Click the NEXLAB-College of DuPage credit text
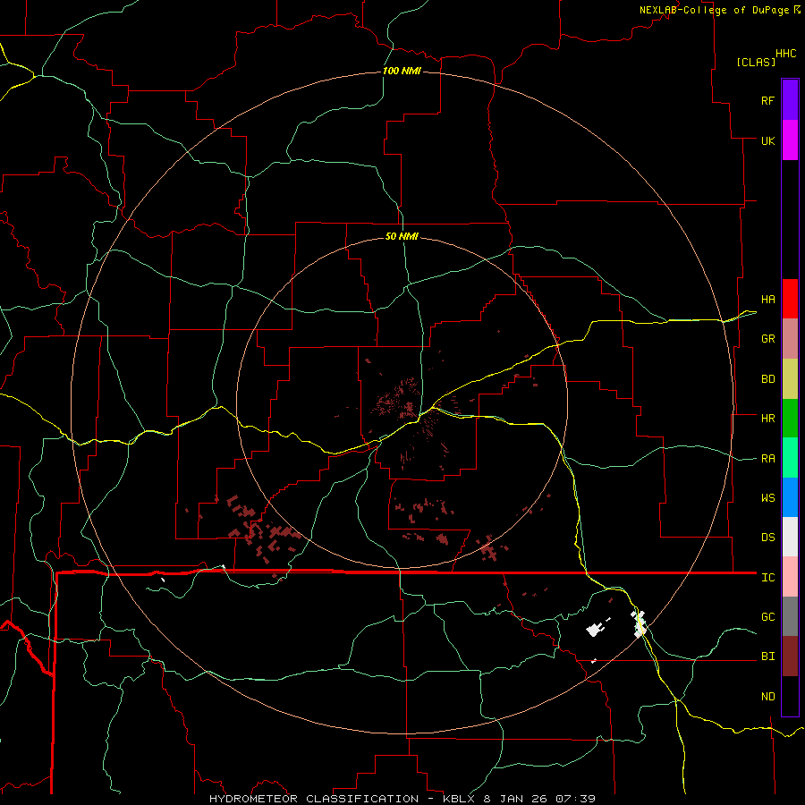Viewport: 805px width, 805px height. click(x=714, y=10)
